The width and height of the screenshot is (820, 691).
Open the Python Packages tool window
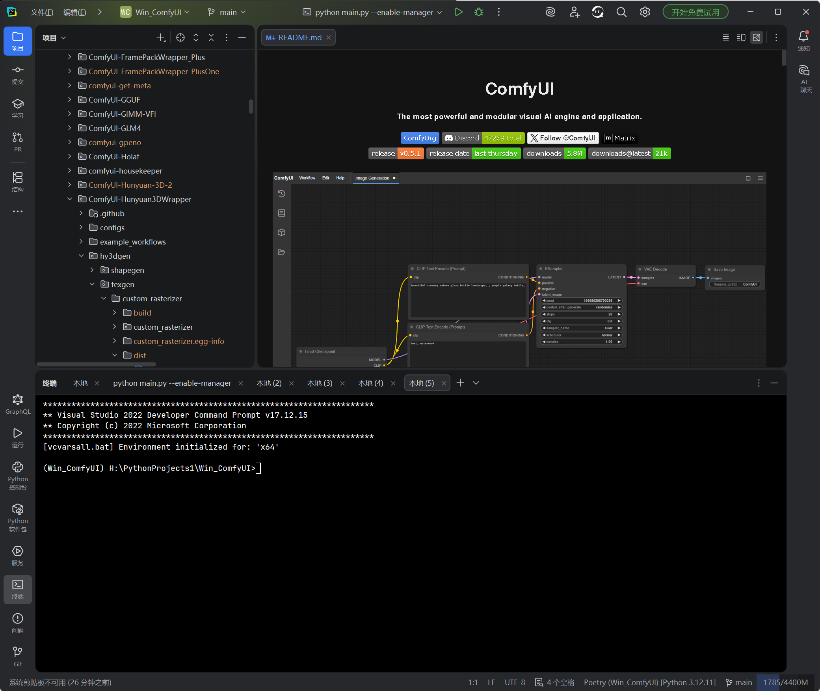point(17,517)
